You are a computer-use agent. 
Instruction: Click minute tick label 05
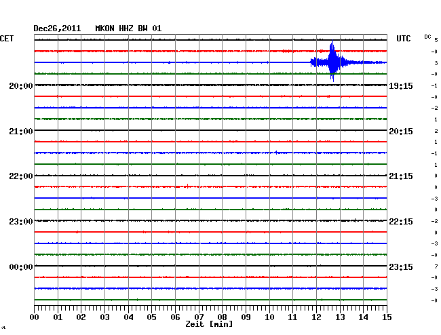pos(151,317)
